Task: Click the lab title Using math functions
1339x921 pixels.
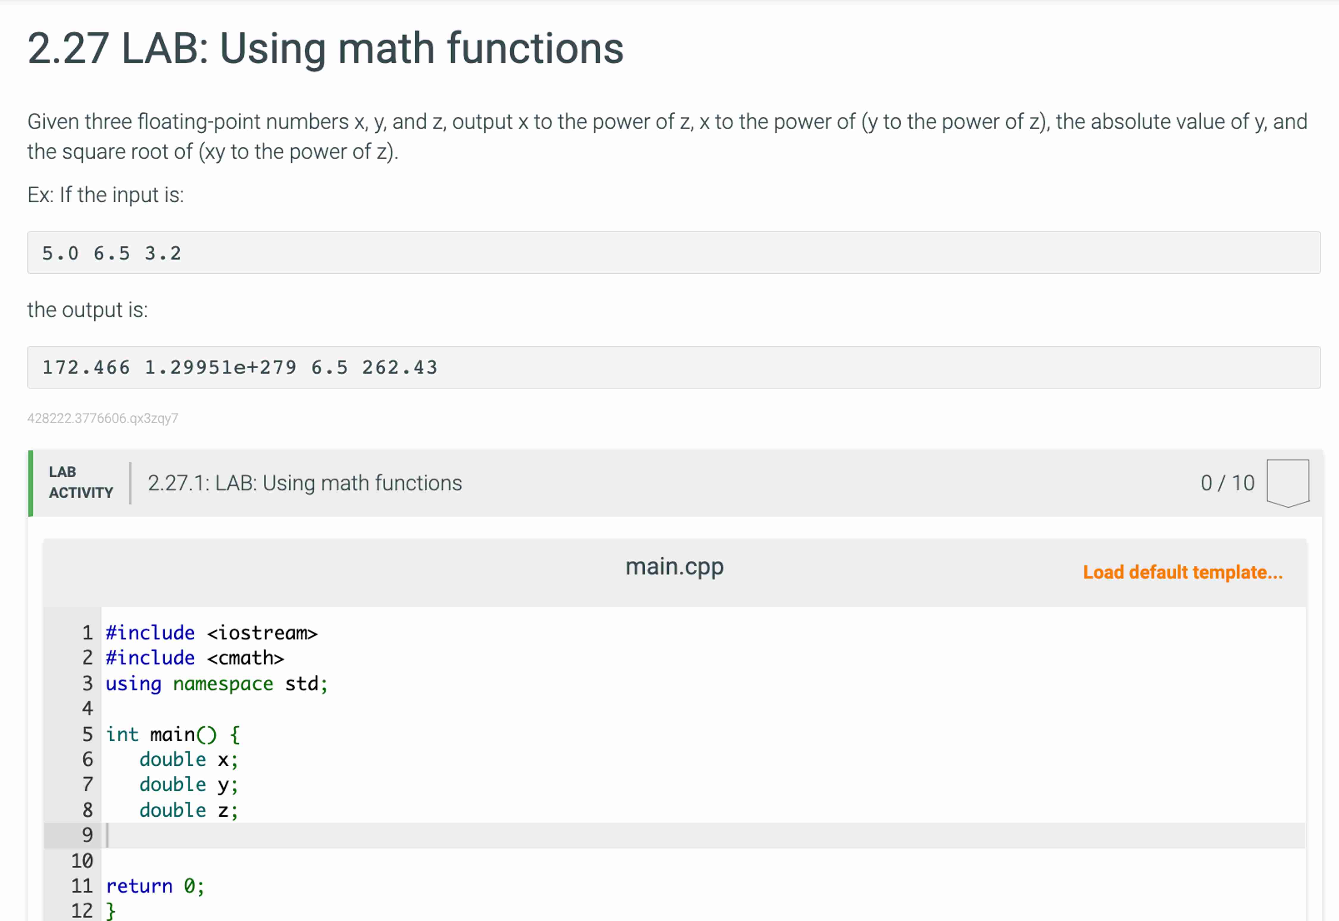Action: (325, 48)
